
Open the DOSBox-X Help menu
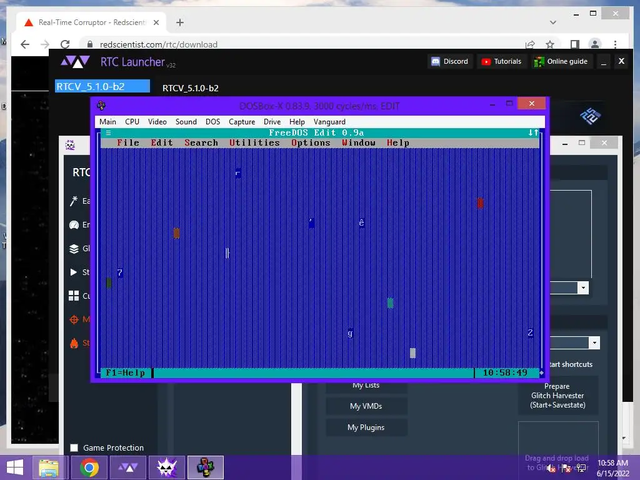pyautogui.click(x=297, y=122)
